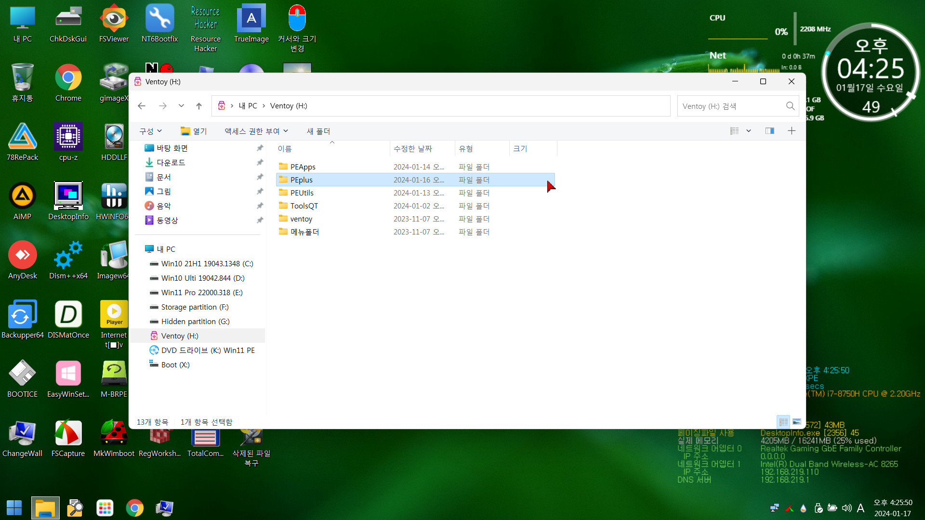Click the Explorer address bar
This screenshot has height=520, width=925.
441,106
